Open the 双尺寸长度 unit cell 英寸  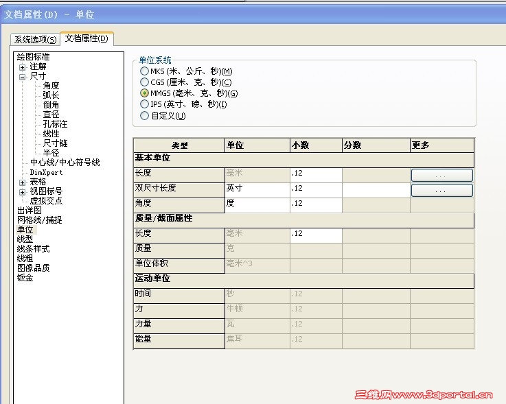pos(257,190)
